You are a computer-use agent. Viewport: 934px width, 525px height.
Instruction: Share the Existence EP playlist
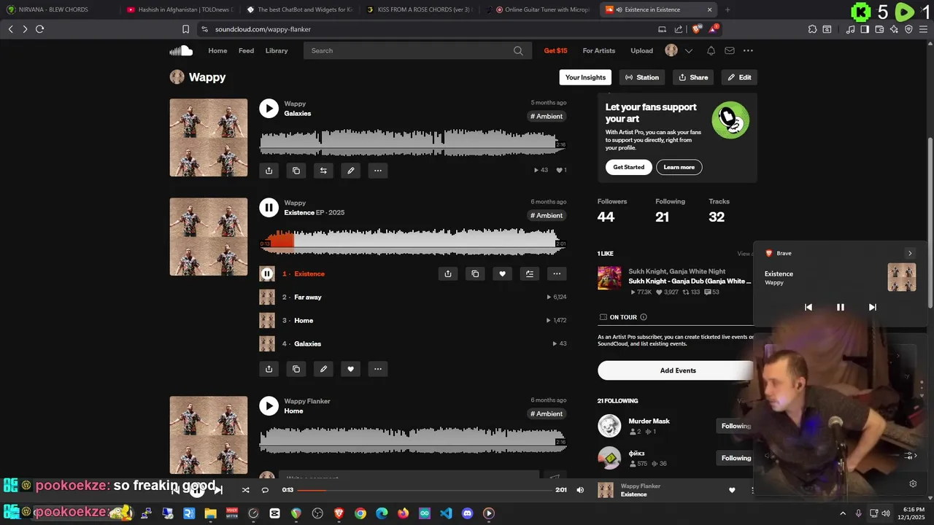pos(269,369)
